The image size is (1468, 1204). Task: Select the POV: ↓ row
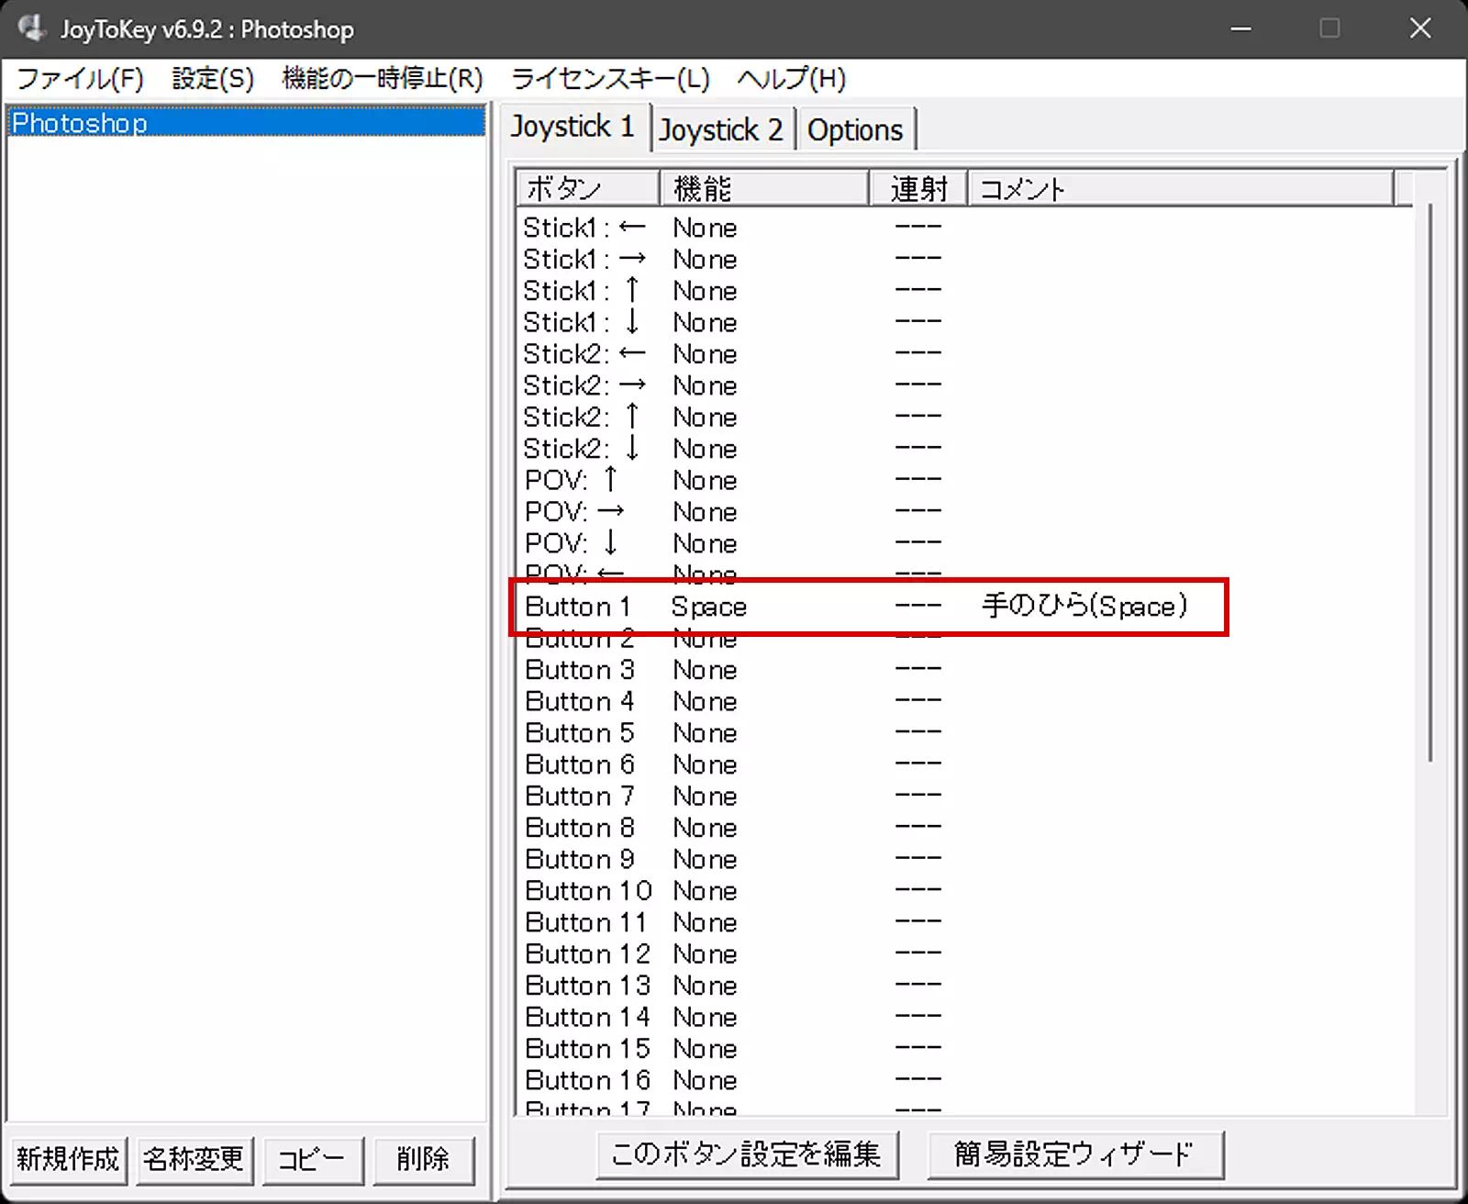(x=963, y=543)
